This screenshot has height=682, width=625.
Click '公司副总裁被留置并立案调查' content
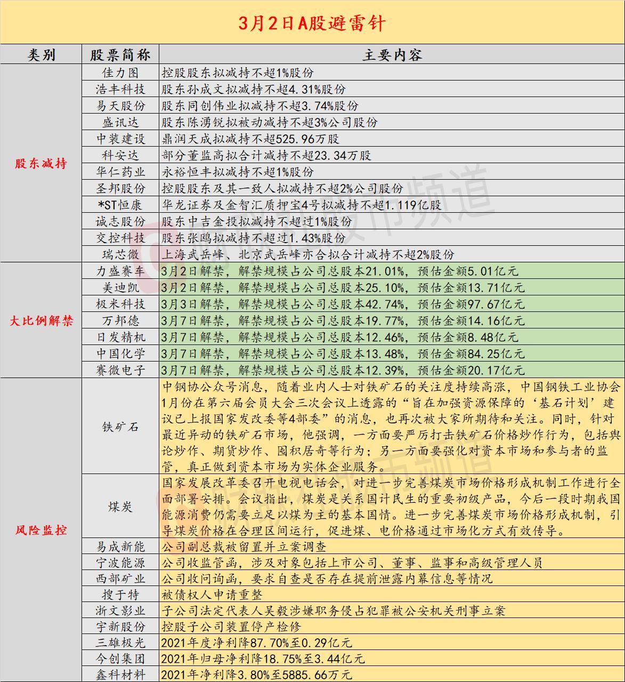(244, 547)
